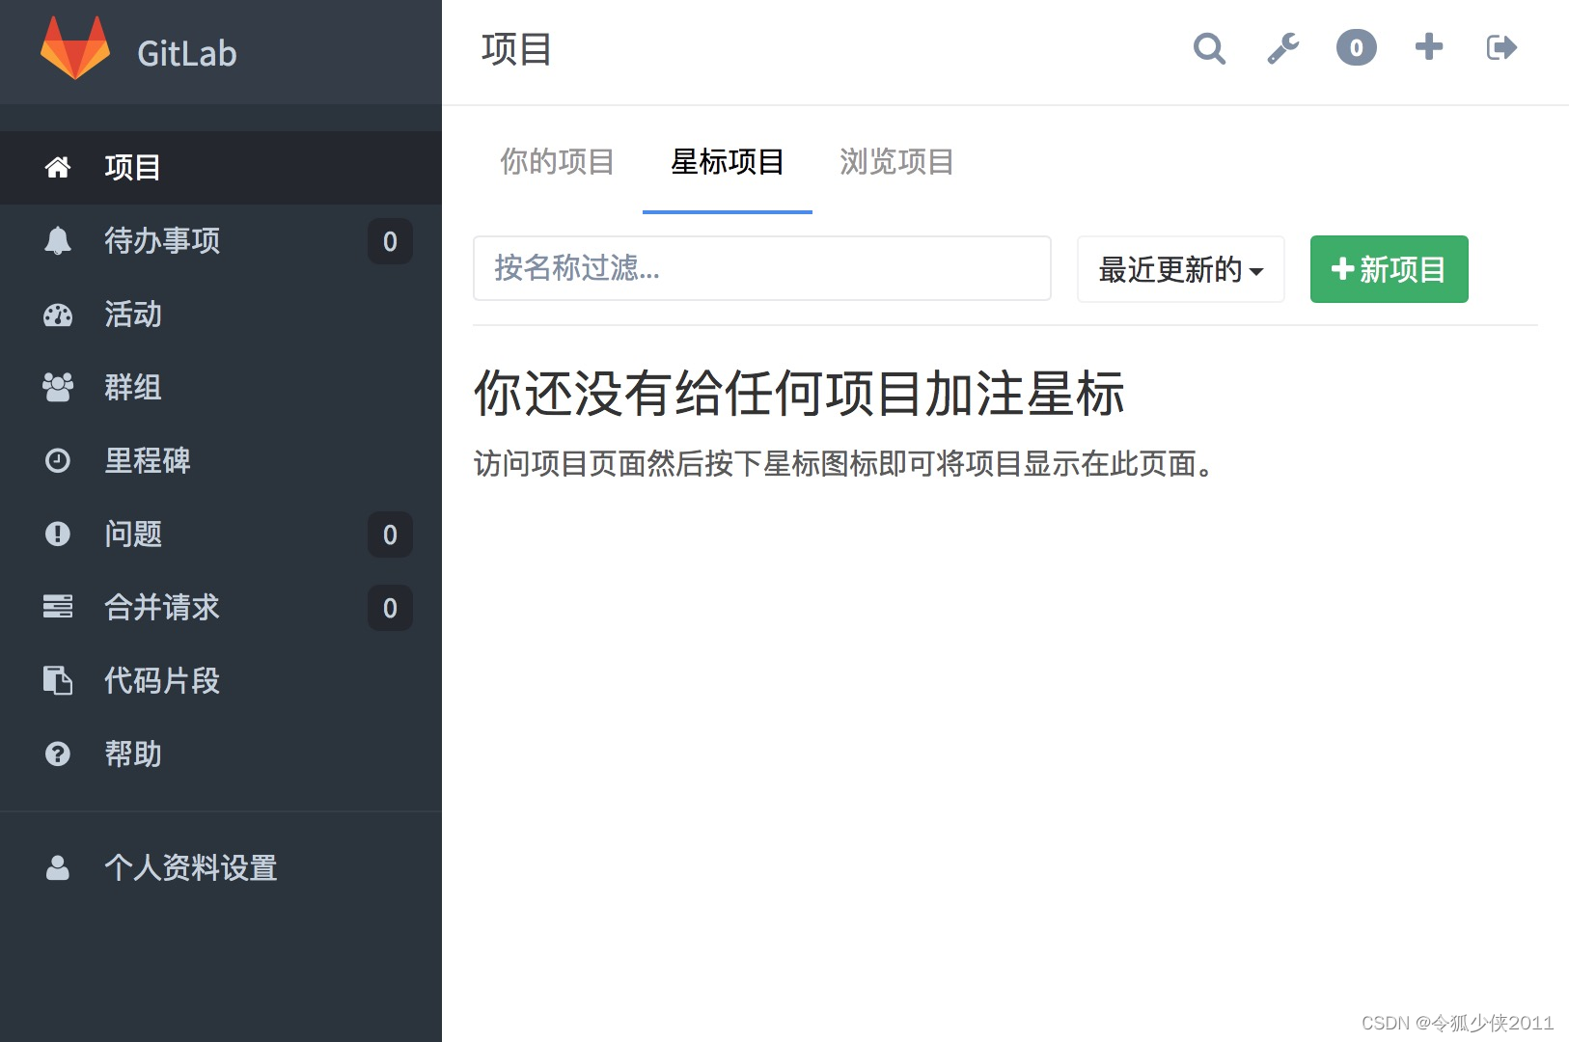The image size is (1569, 1042).
Task: Switch to the 你的项目 tab
Action: click(x=557, y=162)
